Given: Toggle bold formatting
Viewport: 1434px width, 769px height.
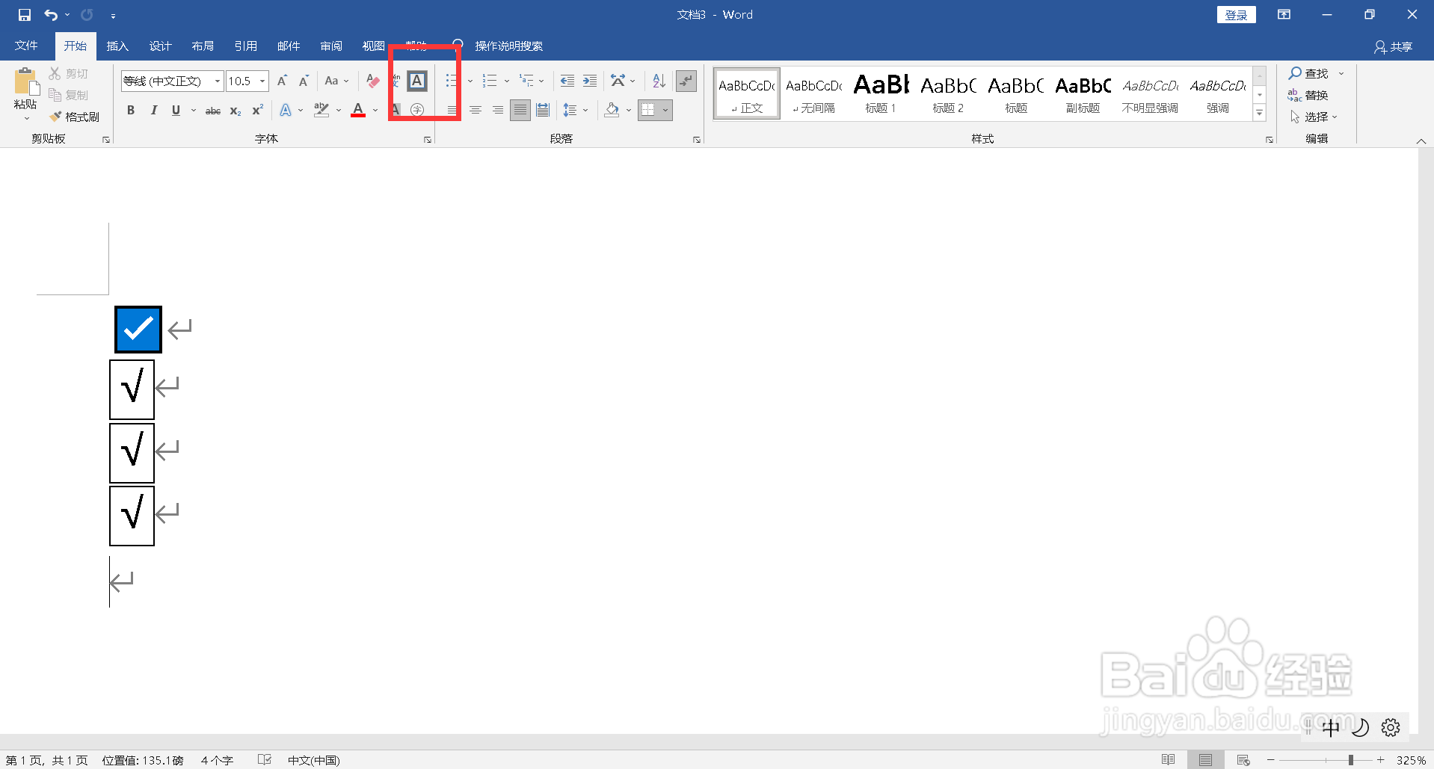Looking at the screenshot, I should coord(131,110).
